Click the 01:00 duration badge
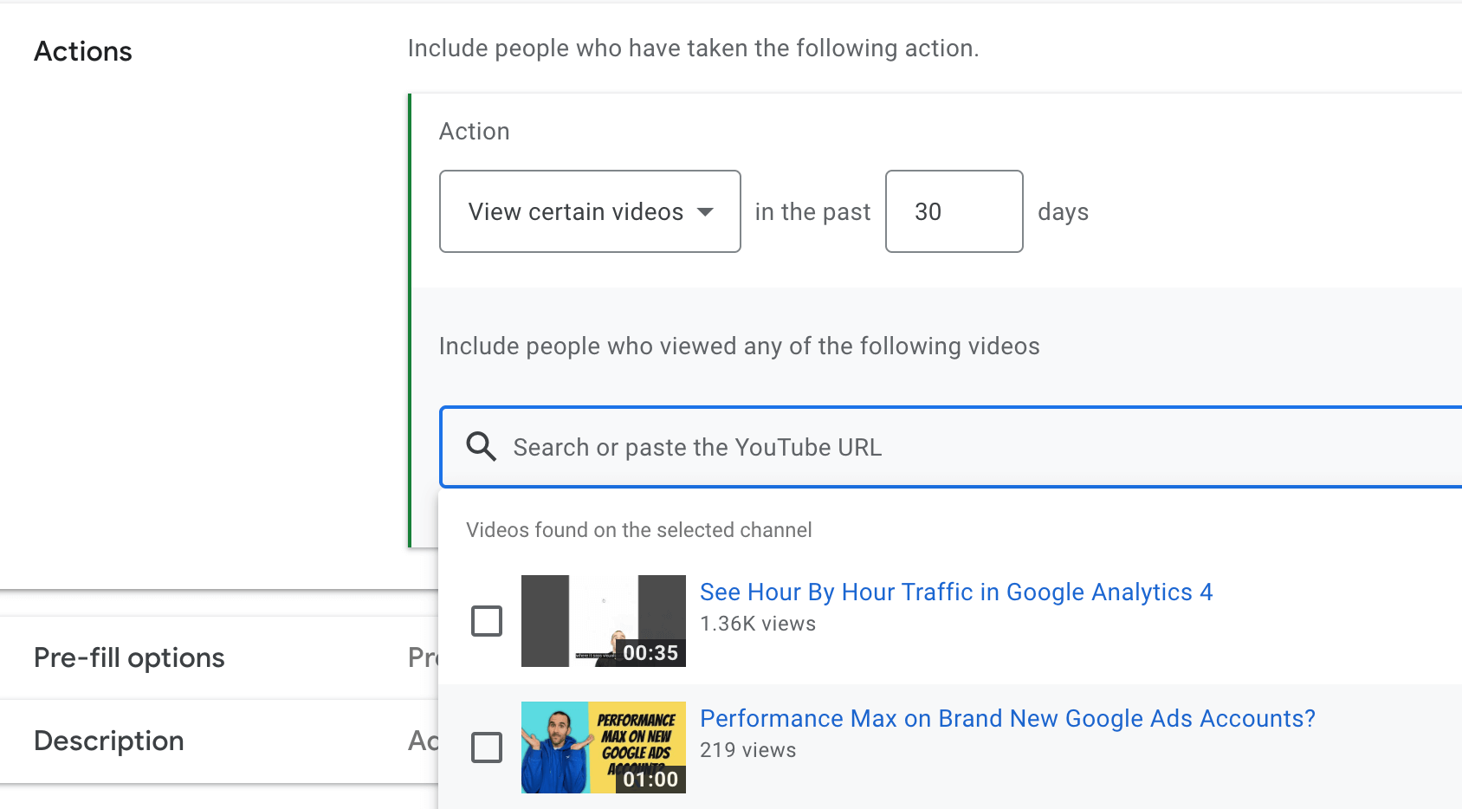The height and width of the screenshot is (809, 1462). pyautogui.click(x=650, y=780)
